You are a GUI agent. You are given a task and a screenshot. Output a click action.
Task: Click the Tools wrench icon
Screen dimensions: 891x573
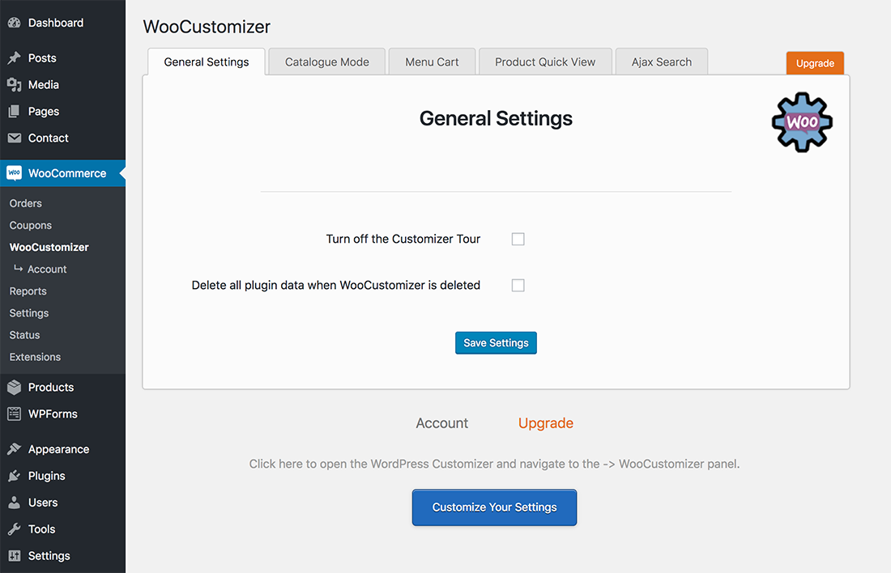tap(14, 529)
